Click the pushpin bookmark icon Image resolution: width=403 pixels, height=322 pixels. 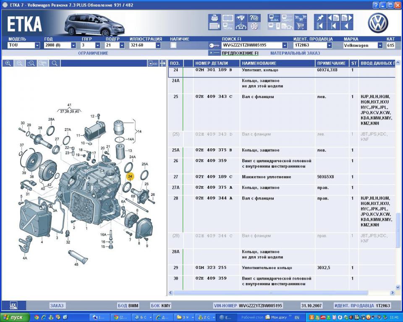click(x=320, y=18)
